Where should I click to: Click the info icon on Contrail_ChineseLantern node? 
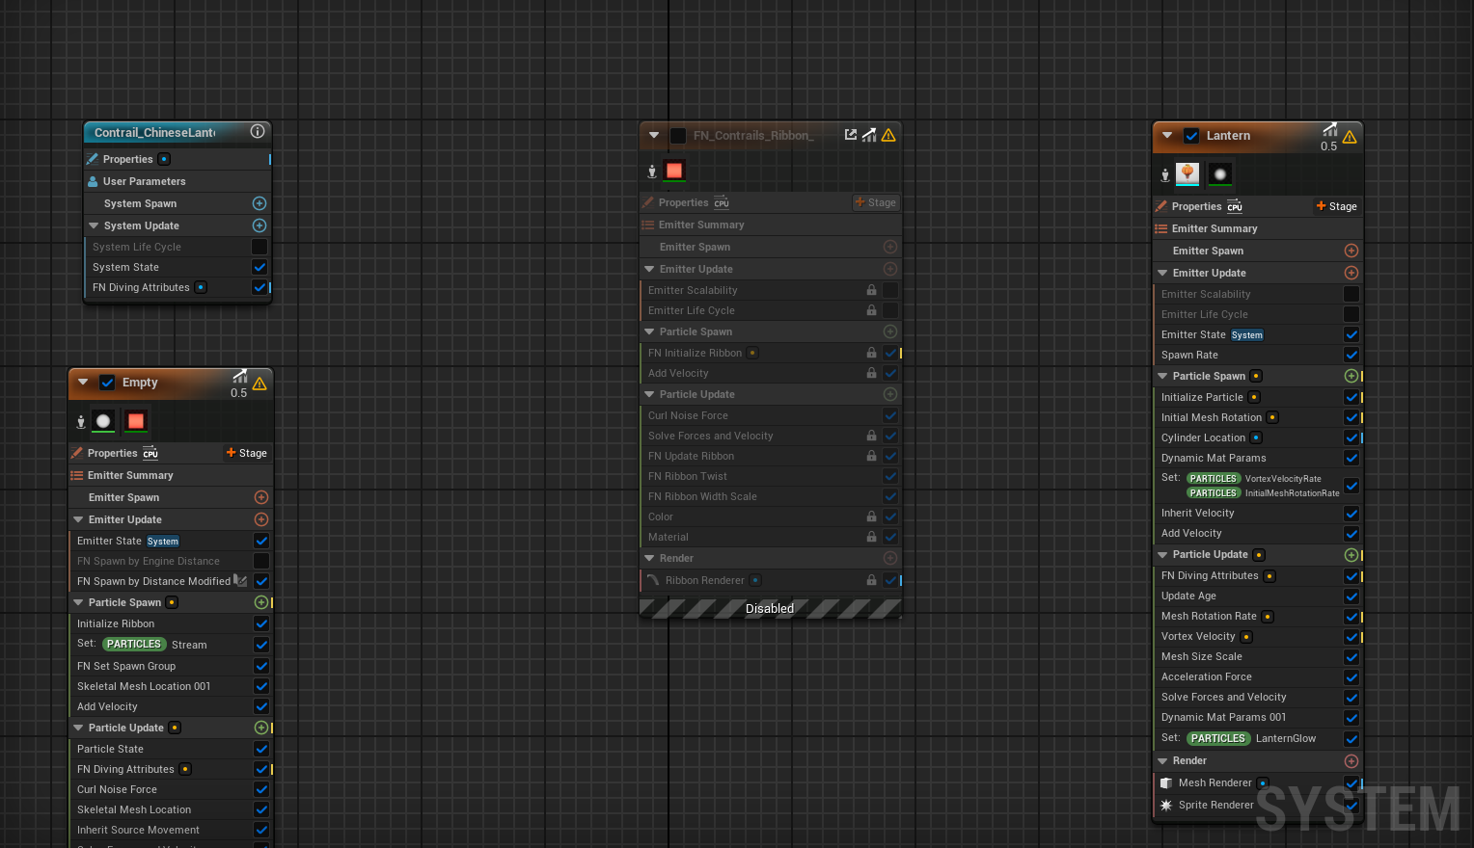point(258,132)
